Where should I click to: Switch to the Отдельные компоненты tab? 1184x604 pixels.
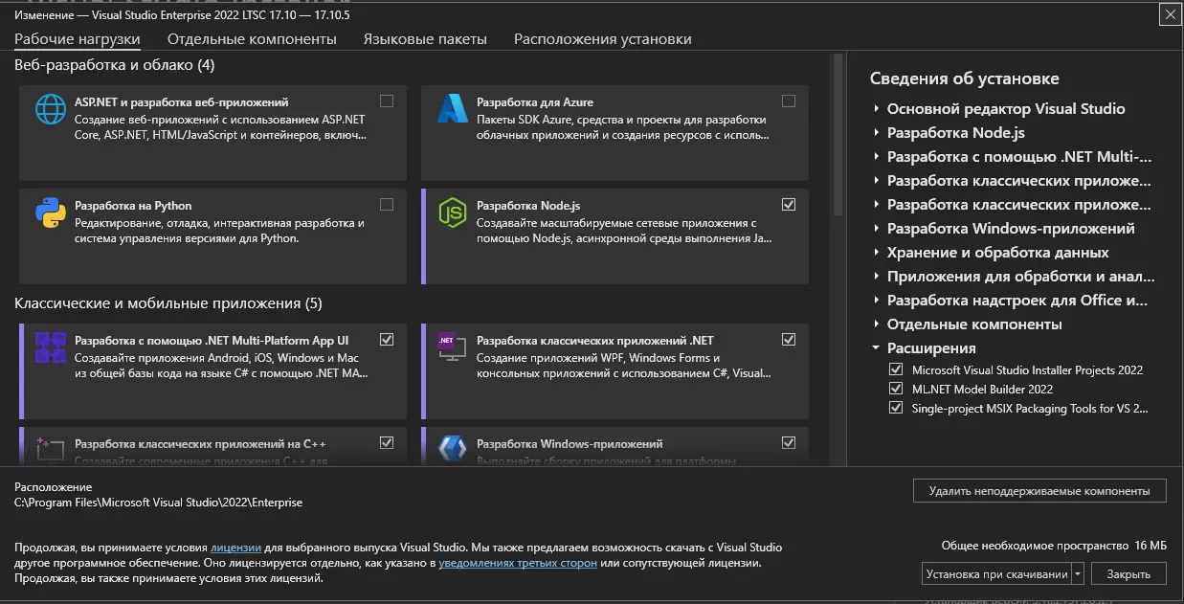252,39
